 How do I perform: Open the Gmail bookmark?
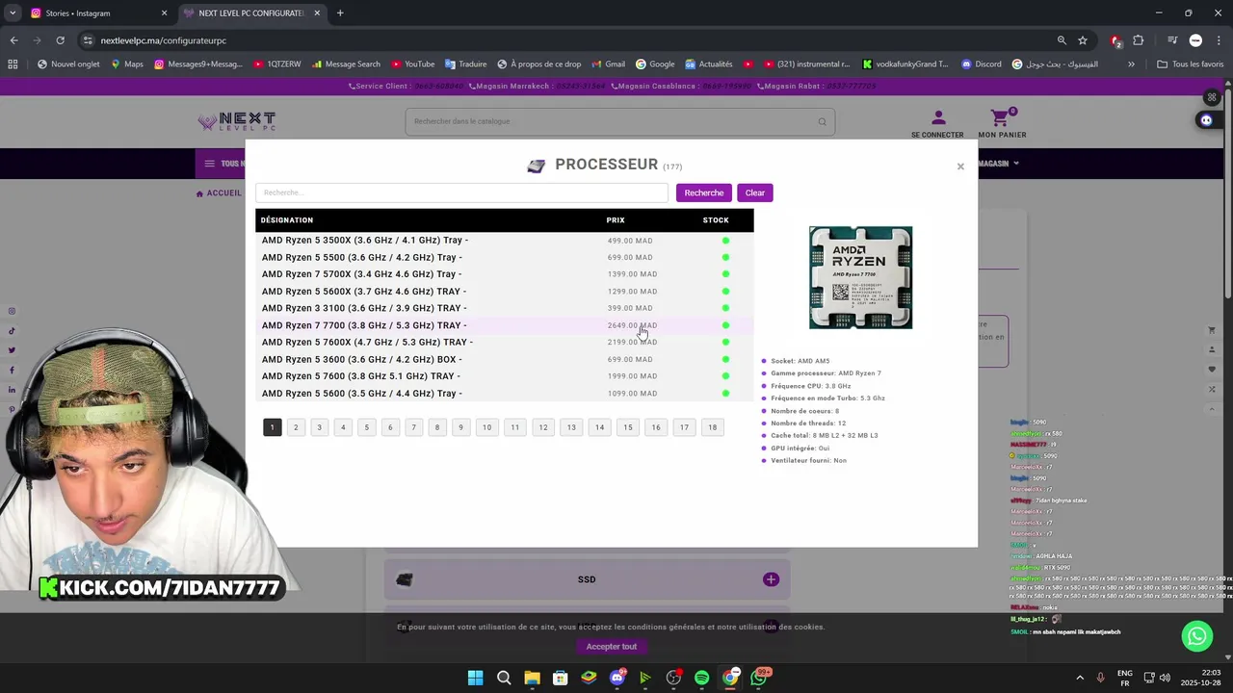tap(608, 64)
